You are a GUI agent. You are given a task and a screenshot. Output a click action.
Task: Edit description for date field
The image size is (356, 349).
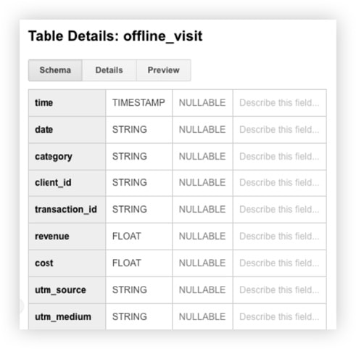point(280,130)
